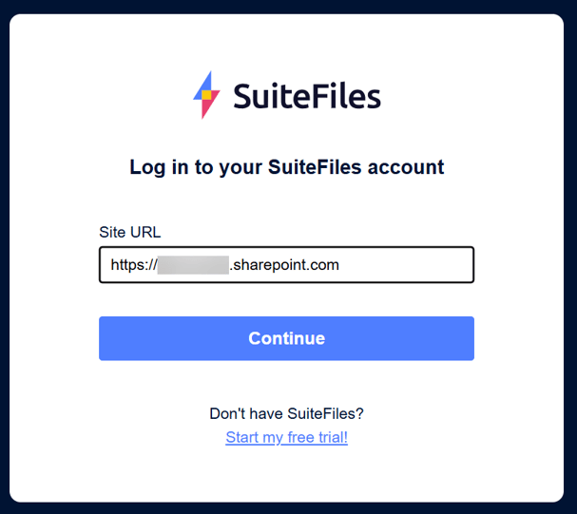
Task: Click the empty right end of the Site URL field
Action: pyautogui.click(x=428, y=265)
